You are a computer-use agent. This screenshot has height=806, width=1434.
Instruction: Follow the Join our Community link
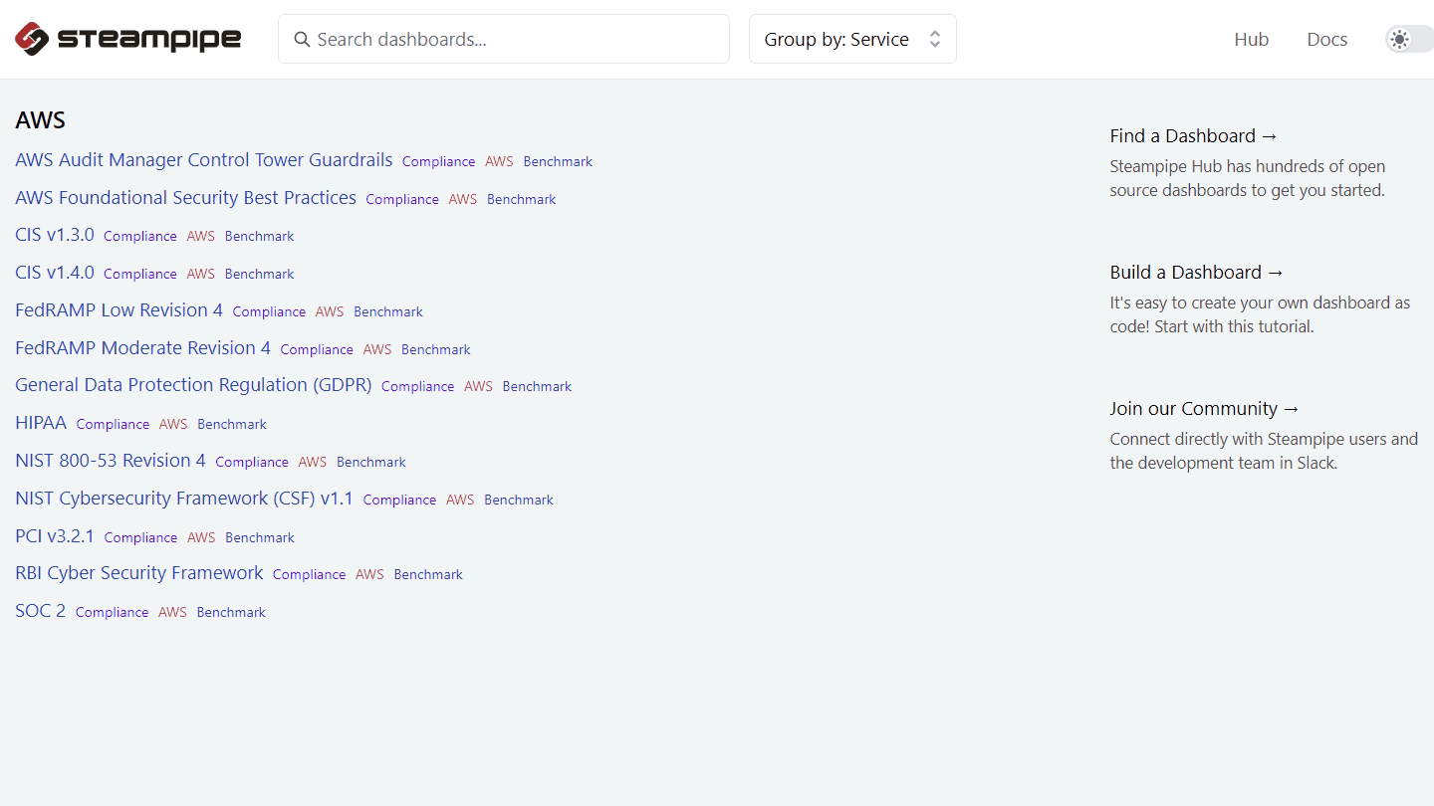1205,408
